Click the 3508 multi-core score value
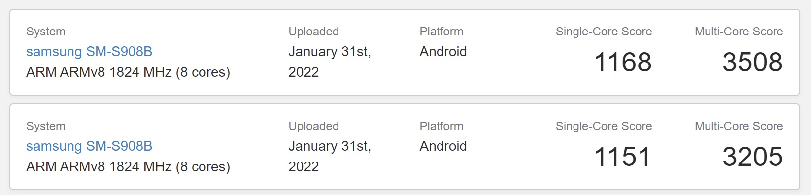Screen dimensions: 811x195 tap(752, 62)
